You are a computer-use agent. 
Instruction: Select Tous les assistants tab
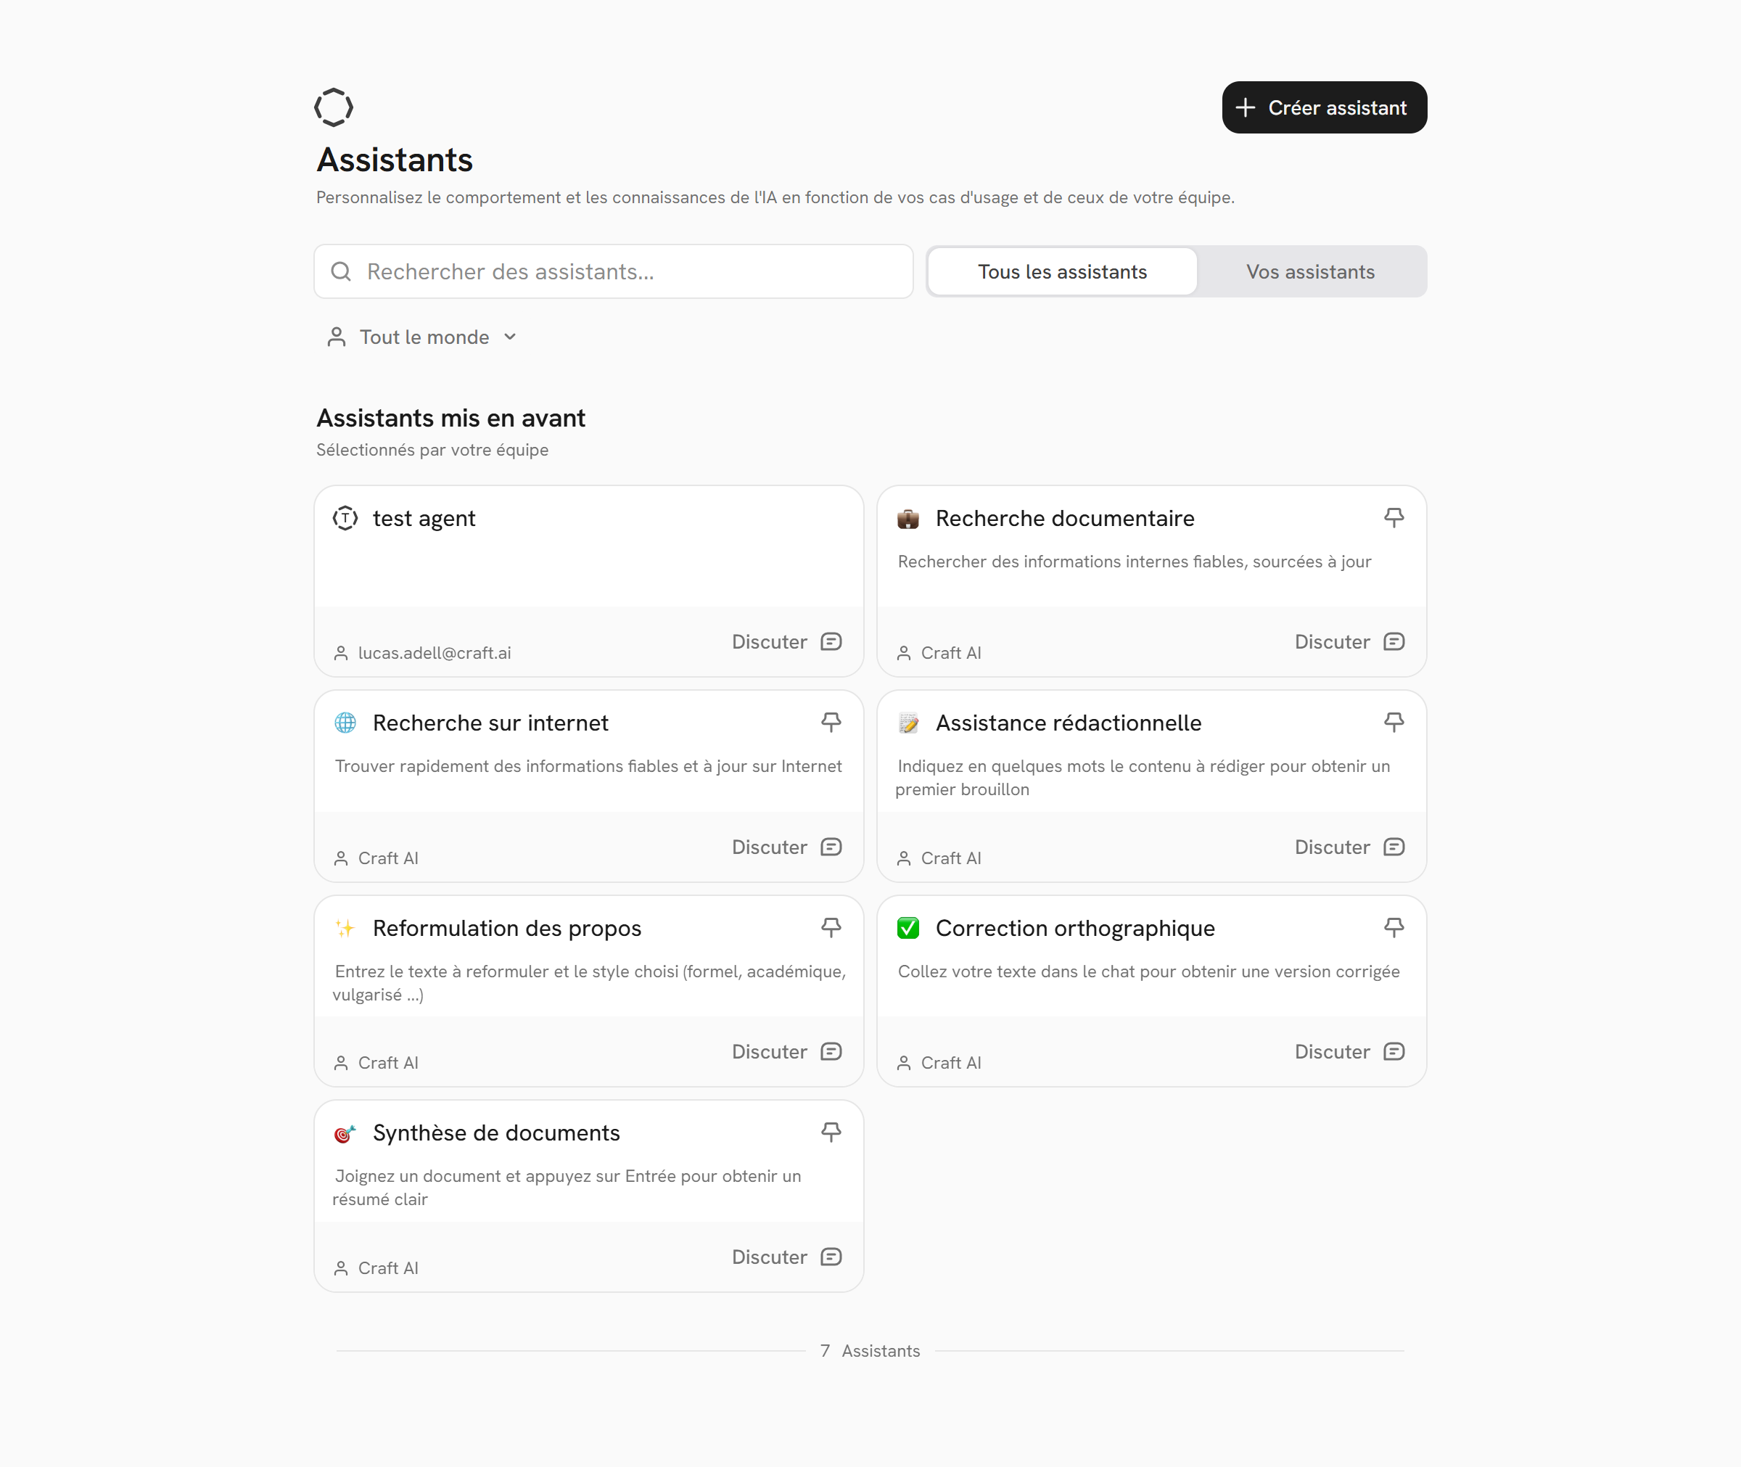tap(1062, 272)
